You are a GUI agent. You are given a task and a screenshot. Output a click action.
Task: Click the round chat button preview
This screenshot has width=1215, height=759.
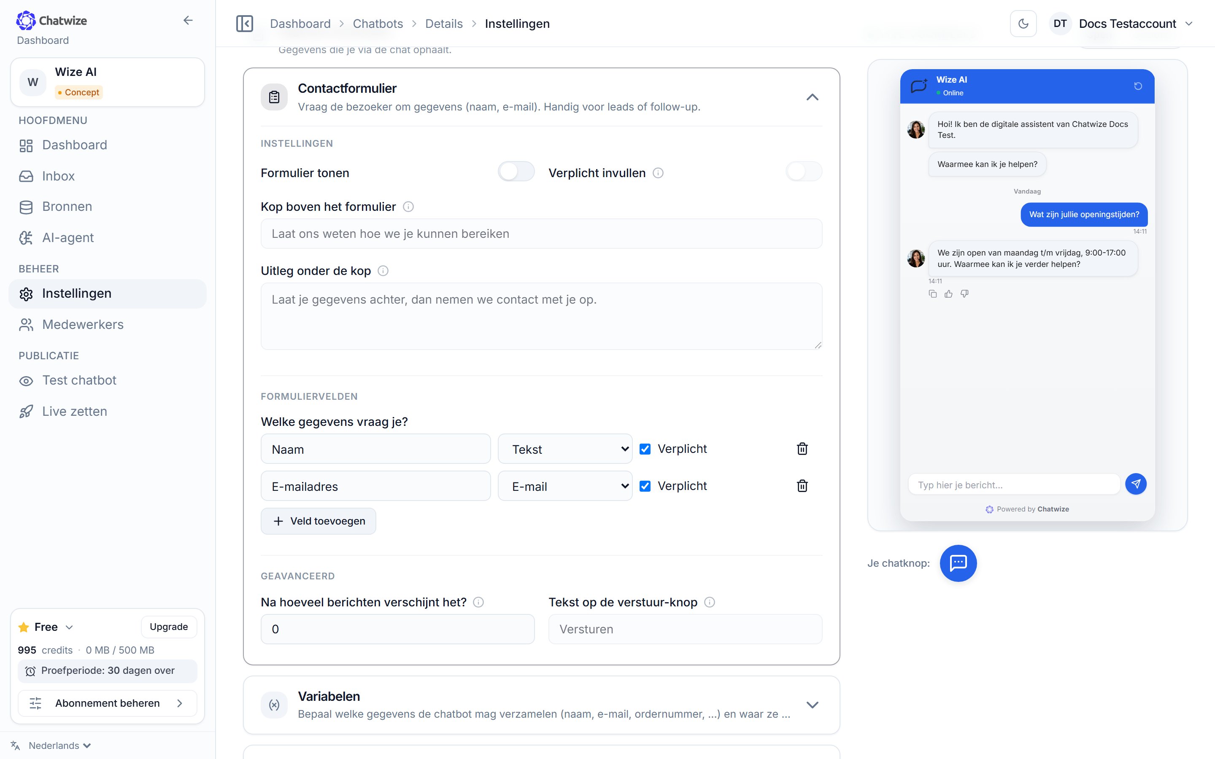point(958,563)
